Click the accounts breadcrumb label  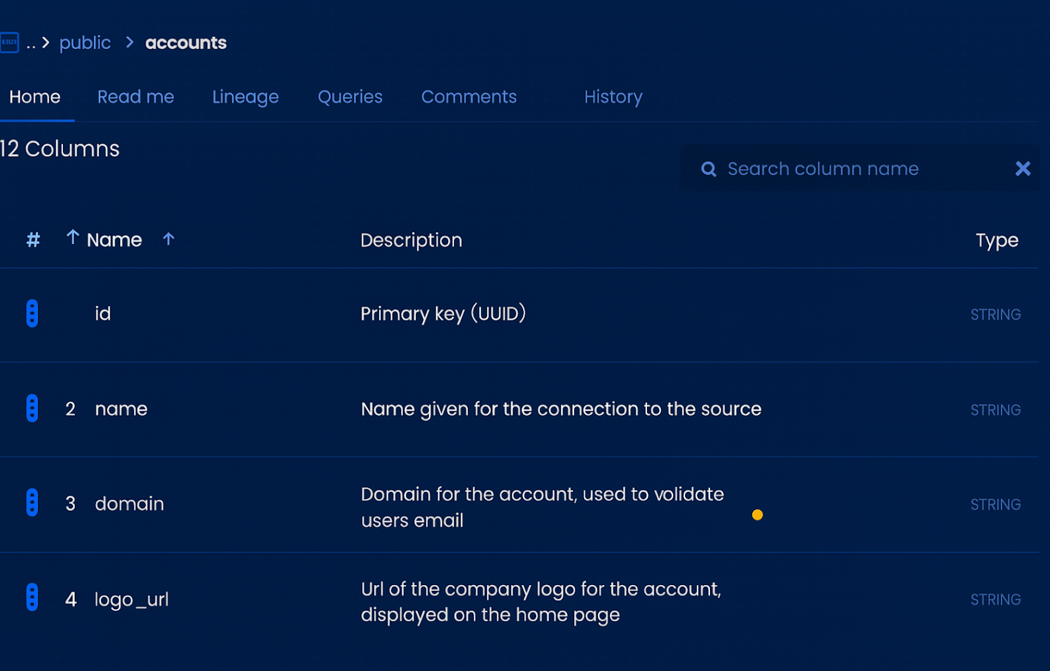186,43
